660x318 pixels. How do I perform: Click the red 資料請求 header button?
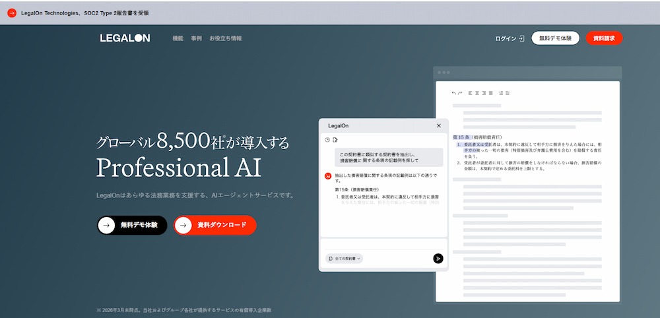[x=604, y=38]
